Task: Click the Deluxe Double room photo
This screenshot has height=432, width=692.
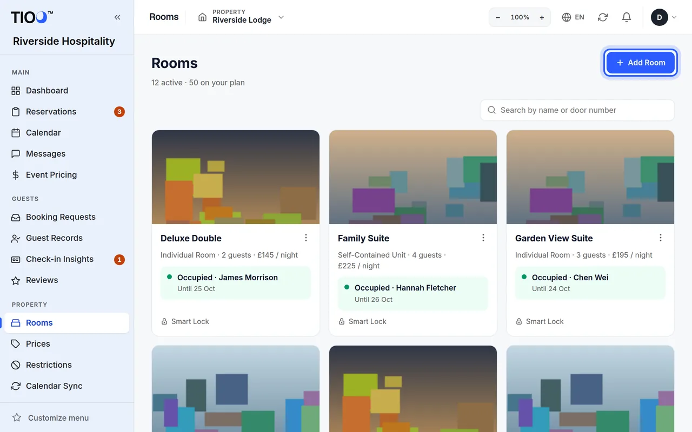Action: coord(236,177)
